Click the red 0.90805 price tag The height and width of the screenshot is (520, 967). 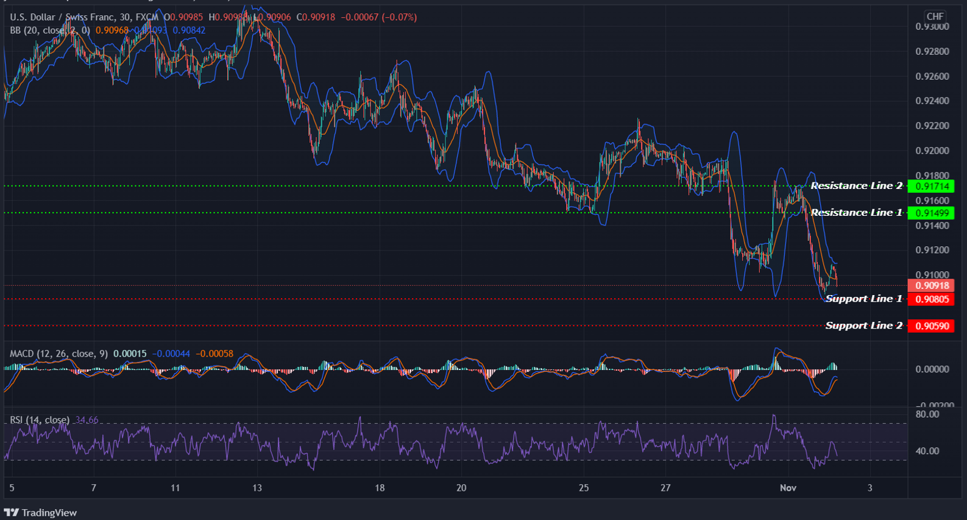[931, 299]
